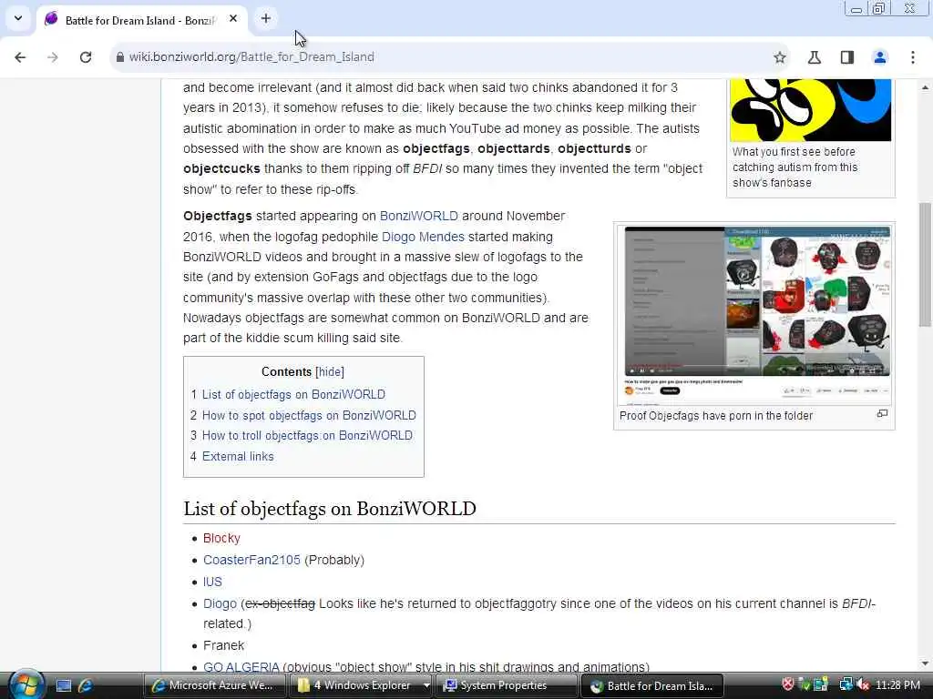Expand the Windows Explorer group dropdown arrow

[426, 686]
